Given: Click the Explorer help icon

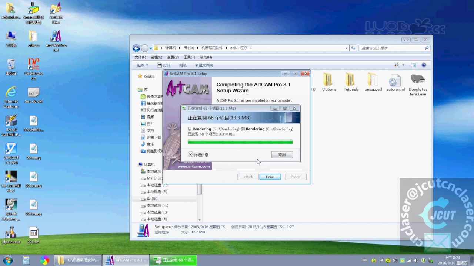Looking at the screenshot, I should pos(424,65).
